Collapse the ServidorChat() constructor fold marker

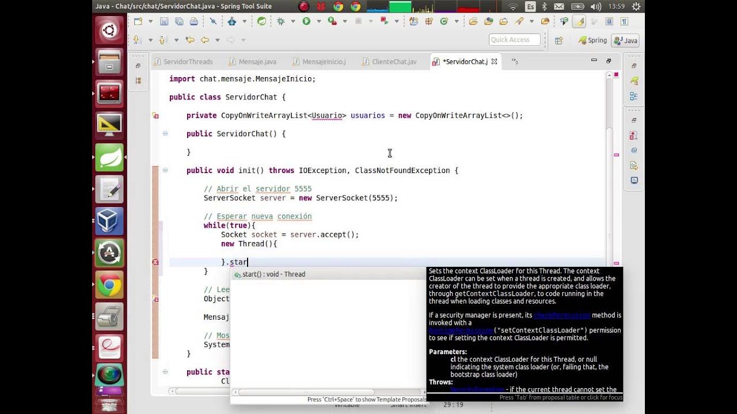(x=165, y=133)
